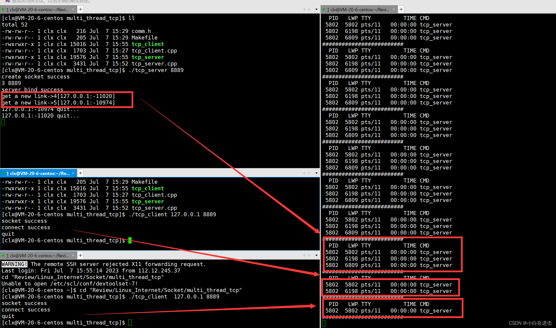Click the comm.h filename in the top-left terminal
The image size is (556, 328).
[141, 31]
